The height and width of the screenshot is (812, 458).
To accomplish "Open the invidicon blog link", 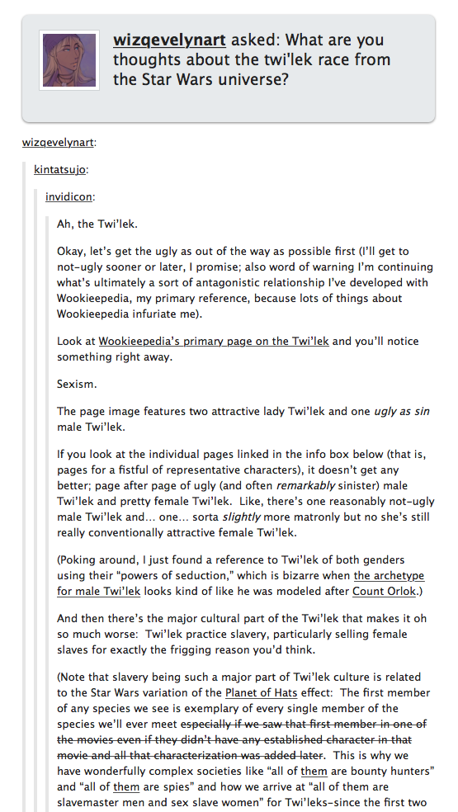I will point(69,196).
